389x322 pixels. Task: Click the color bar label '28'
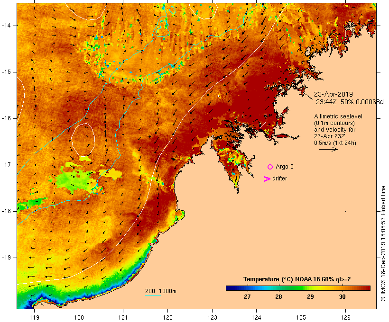click(x=278, y=297)
